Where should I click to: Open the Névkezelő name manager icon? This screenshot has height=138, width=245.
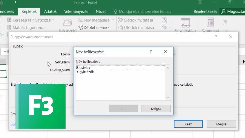point(68,23)
